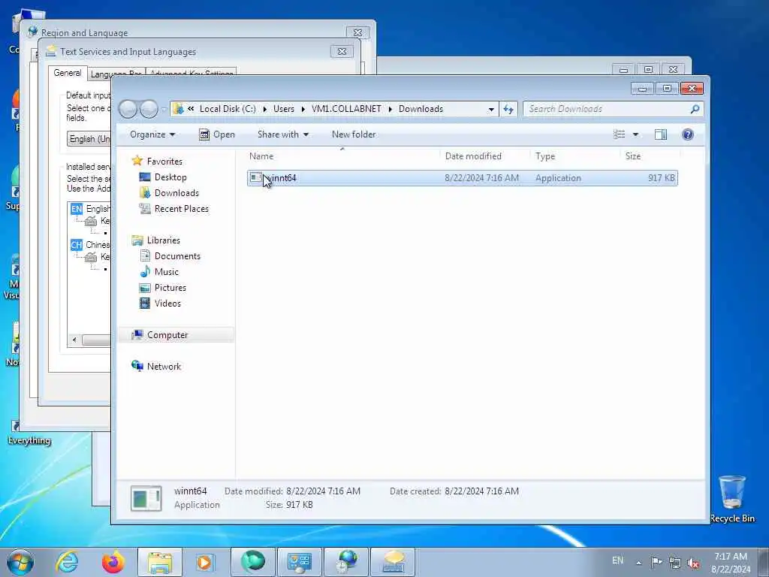Close the Text Services and Input Languages dialog

pyautogui.click(x=342, y=52)
